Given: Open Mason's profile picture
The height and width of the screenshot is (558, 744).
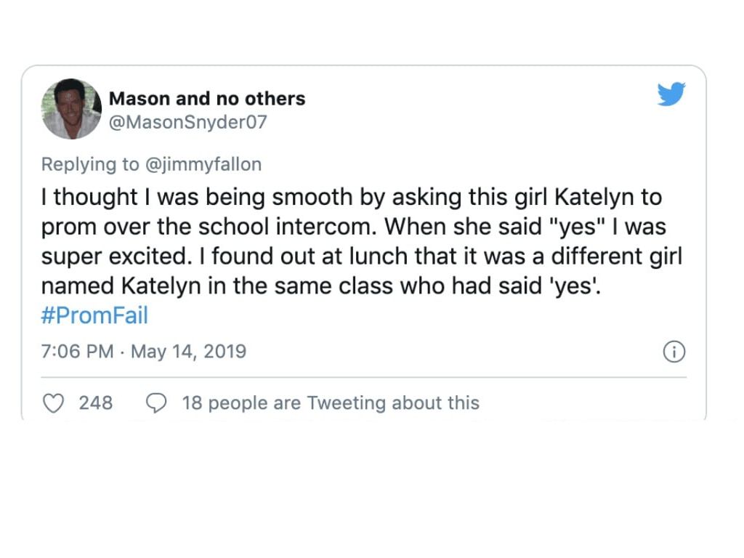Looking at the screenshot, I should tap(71, 109).
